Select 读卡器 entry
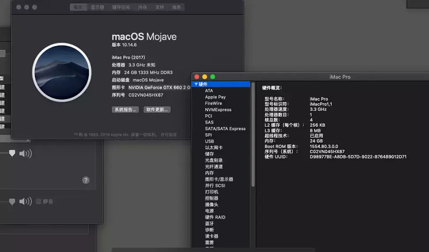The height and width of the screenshot is (252, 429). click(211, 236)
